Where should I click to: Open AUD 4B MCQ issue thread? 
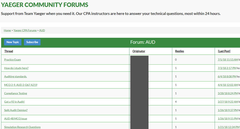(15, 119)
